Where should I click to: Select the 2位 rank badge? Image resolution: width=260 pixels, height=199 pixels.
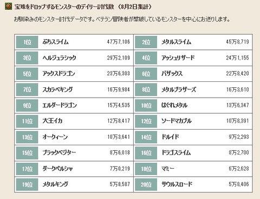click(146, 42)
